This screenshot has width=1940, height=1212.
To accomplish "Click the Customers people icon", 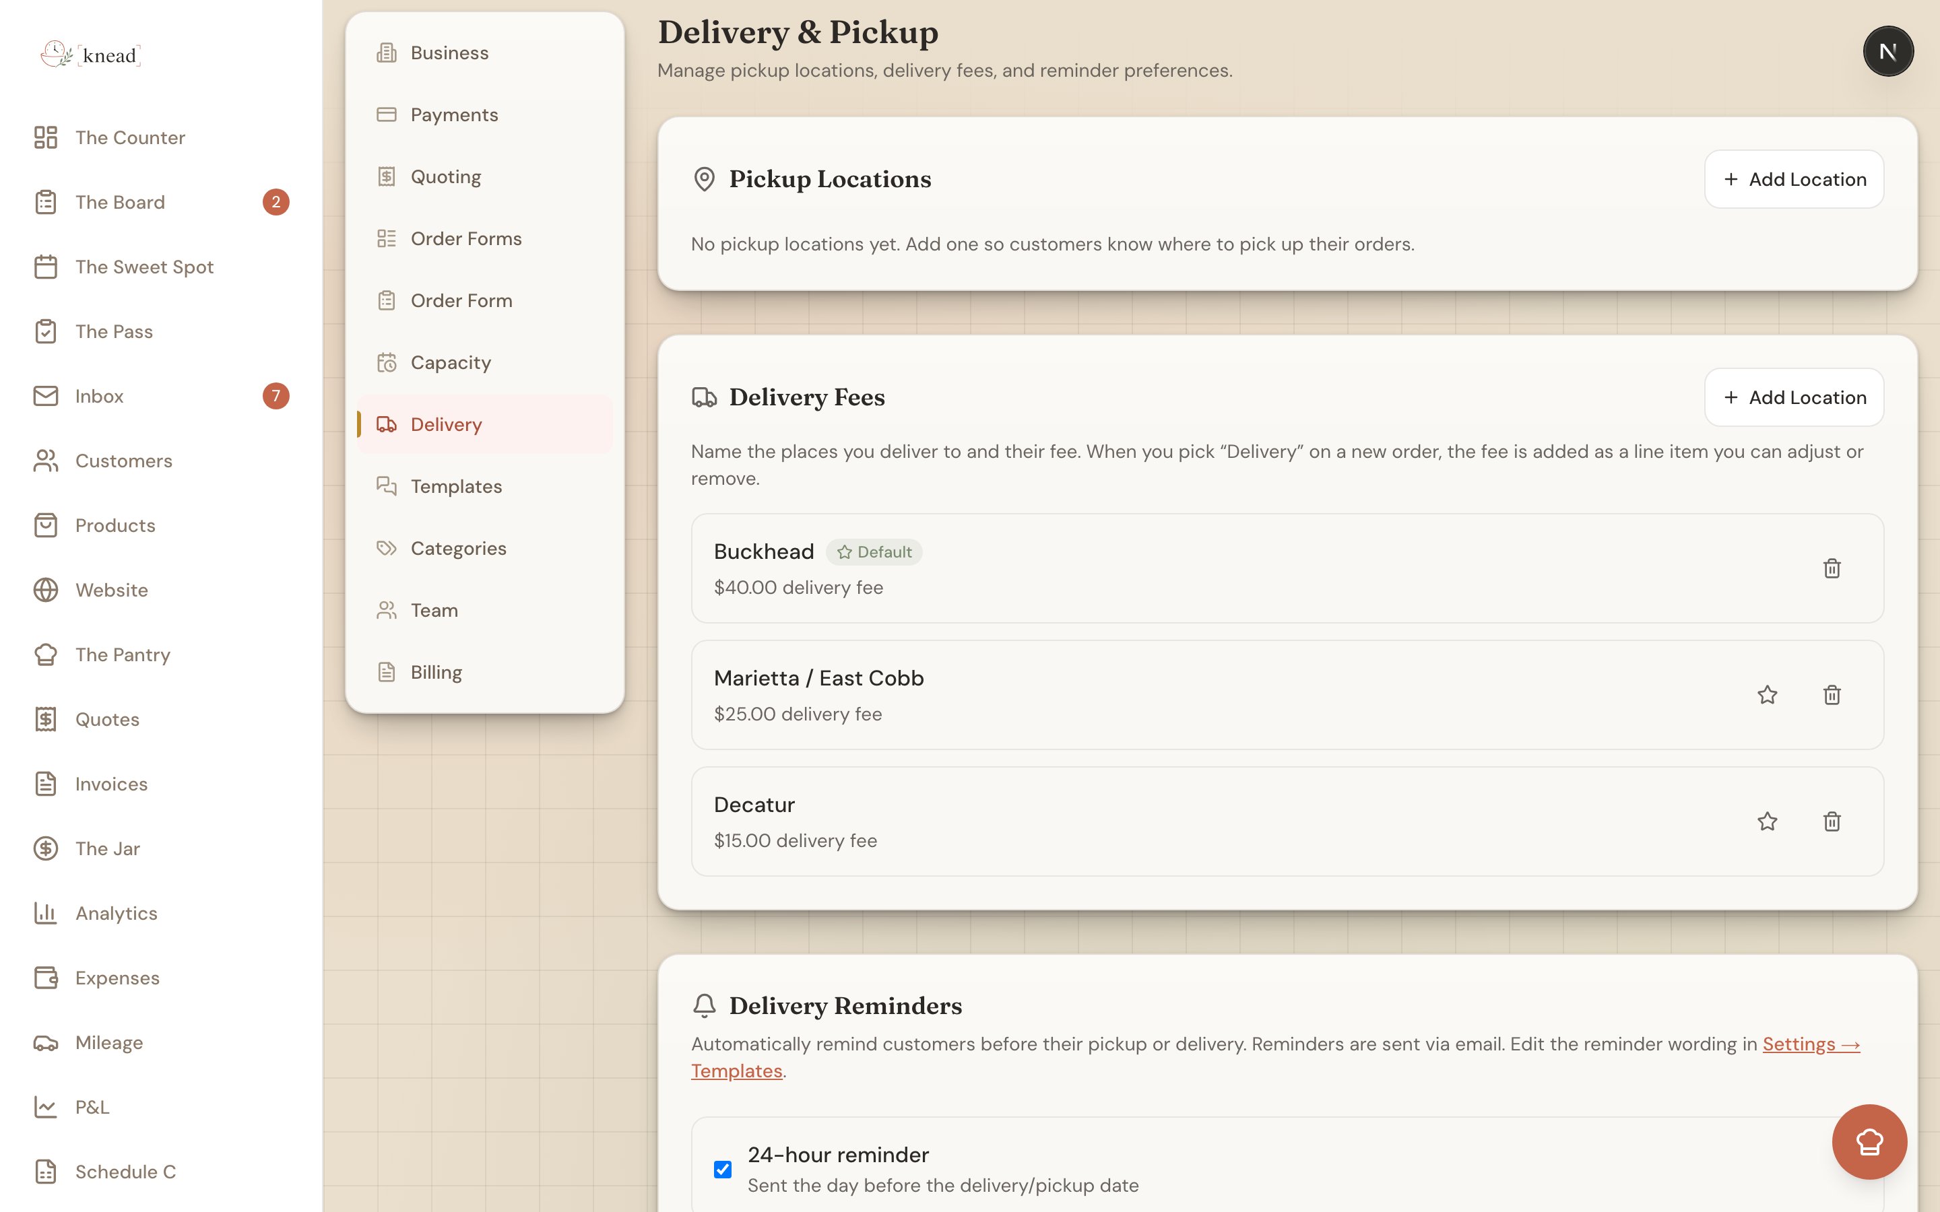I will coord(46,461).
